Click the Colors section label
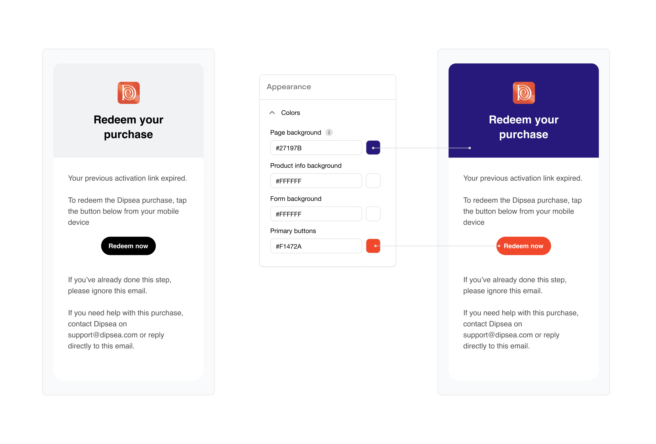The height and width of the screenshot is (444, 656). point(290,113)
